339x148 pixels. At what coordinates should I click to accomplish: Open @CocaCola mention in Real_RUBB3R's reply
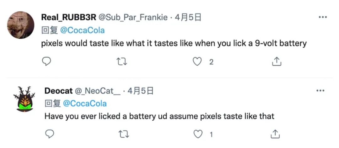82,30
